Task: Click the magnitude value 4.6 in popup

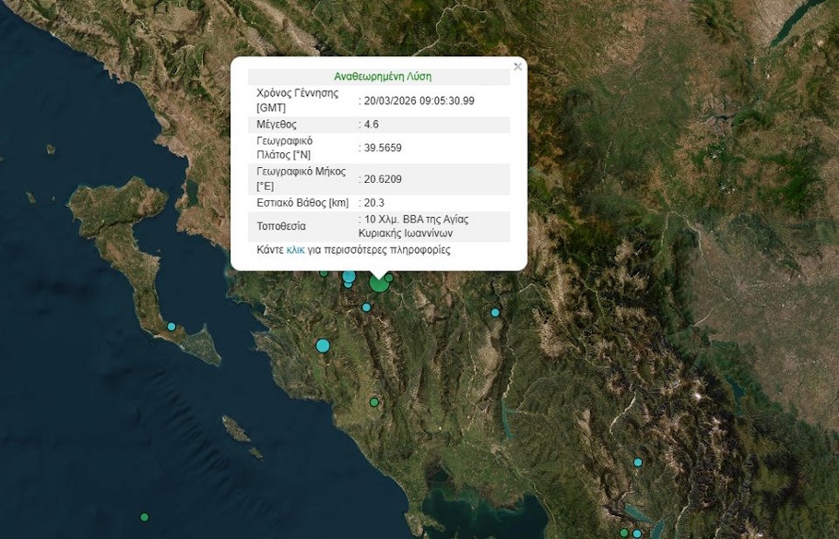Action: pos(372,125)
